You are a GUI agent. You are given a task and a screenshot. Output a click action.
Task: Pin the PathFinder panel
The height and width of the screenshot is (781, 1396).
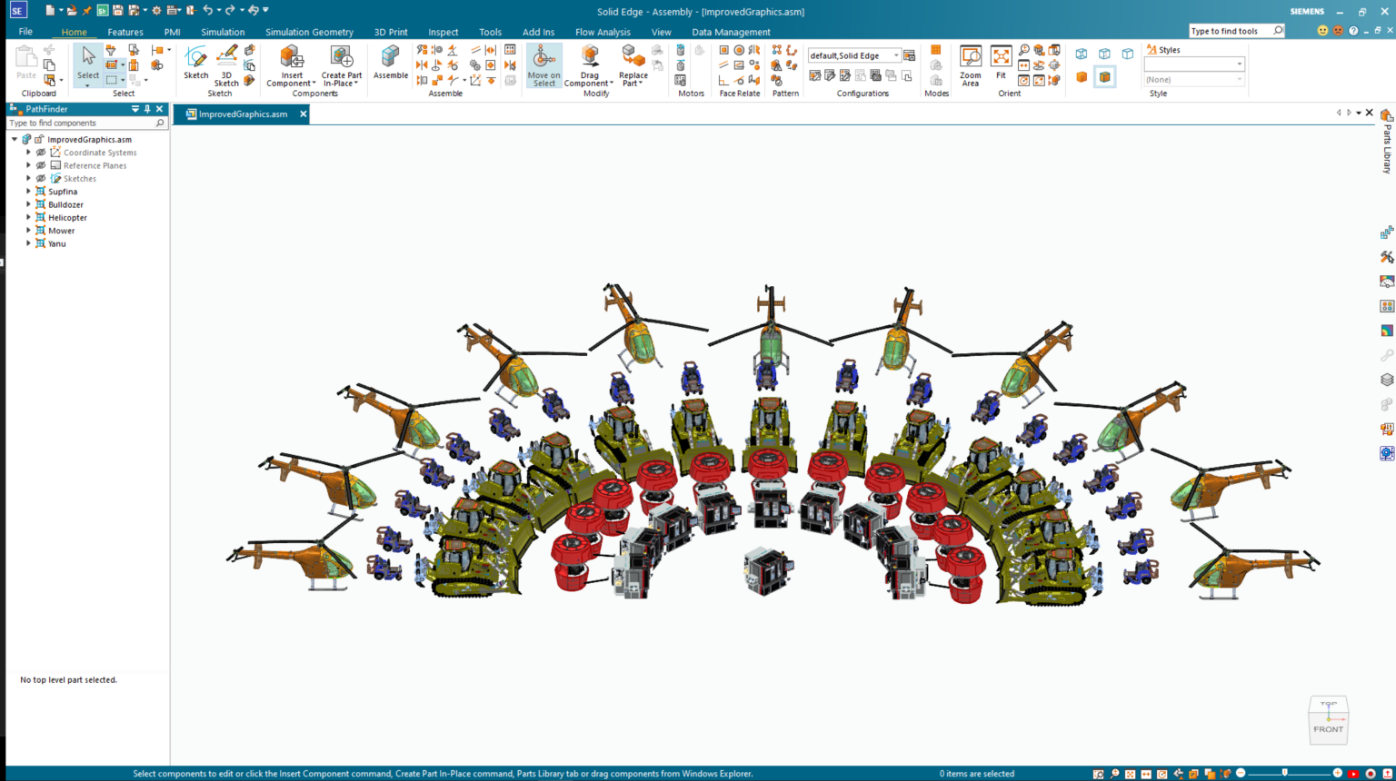point(146,108)
